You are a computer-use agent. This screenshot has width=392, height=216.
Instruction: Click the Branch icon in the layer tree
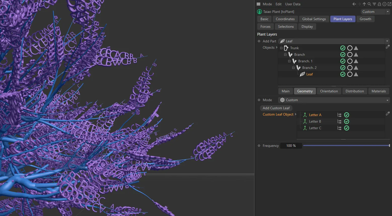(x=290, y=55)
